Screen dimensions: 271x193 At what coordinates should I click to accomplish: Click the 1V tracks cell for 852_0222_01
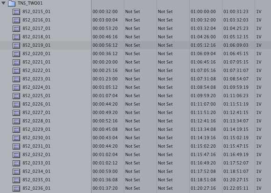point(259,71)
